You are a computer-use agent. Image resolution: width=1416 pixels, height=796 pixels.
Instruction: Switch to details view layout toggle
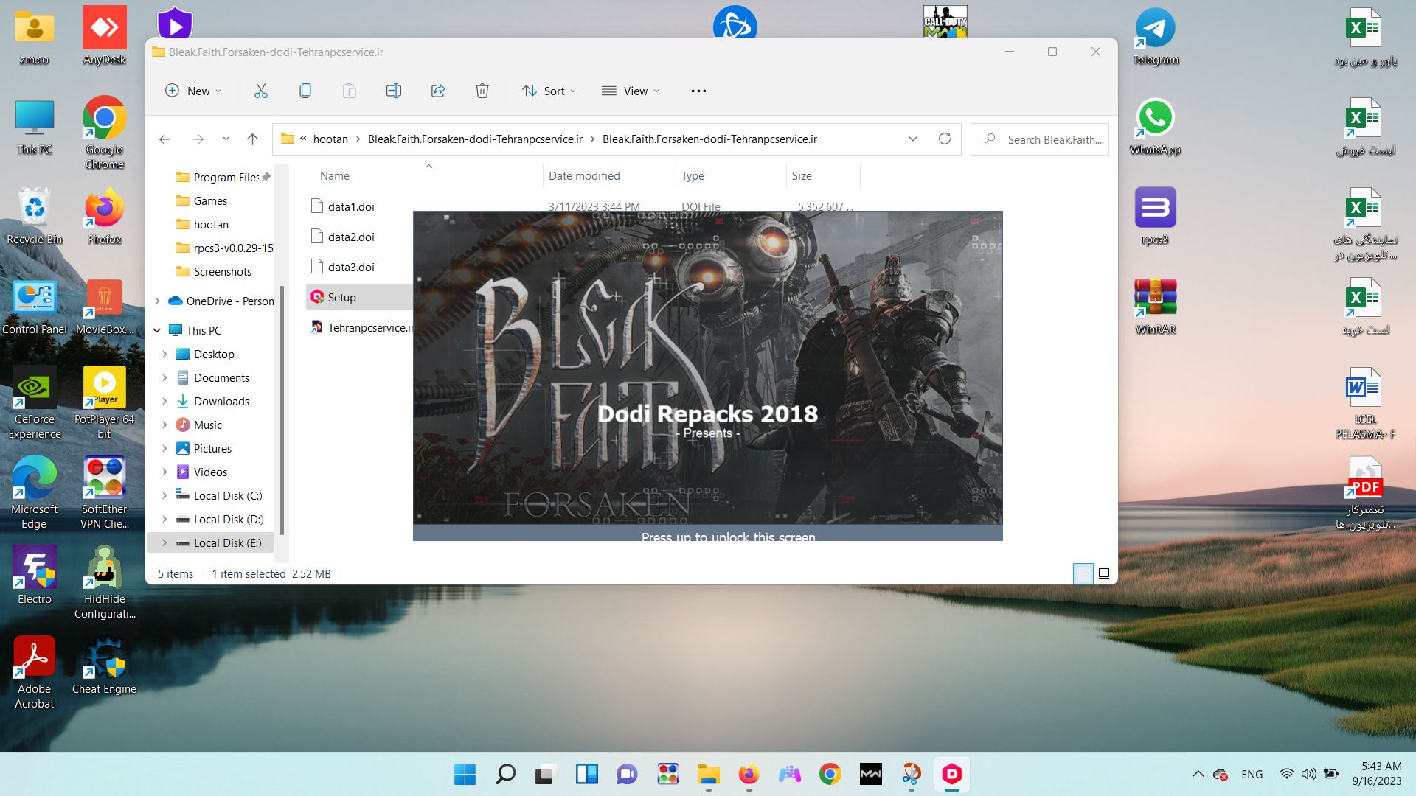tap(1083, 573)
